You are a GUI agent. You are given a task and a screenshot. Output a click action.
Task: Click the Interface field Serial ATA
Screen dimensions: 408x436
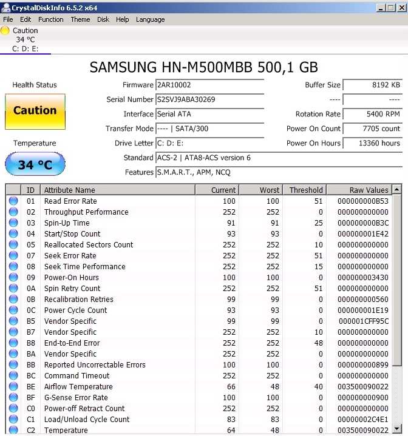tap(209, 114)
